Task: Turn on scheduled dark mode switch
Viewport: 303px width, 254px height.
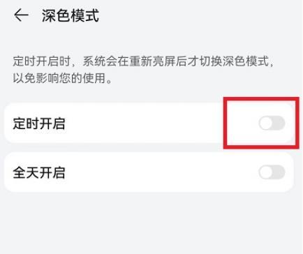Action: click(x=272, y=123)
